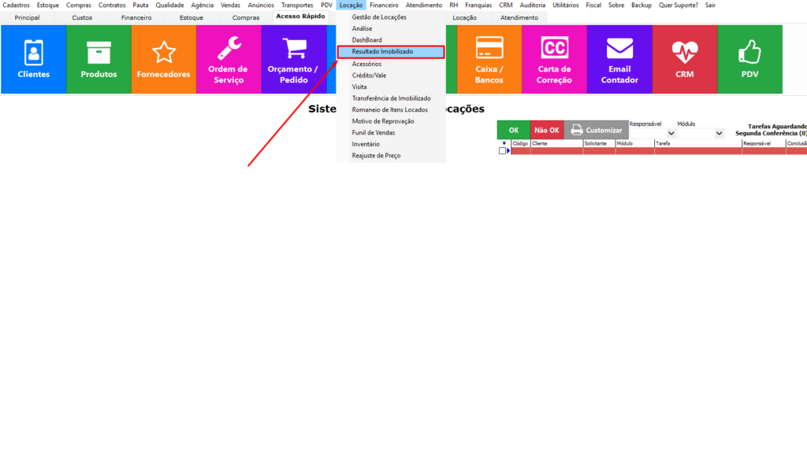Expand the Responsável dropdown

pyautogui.click(x=671, y=134)
